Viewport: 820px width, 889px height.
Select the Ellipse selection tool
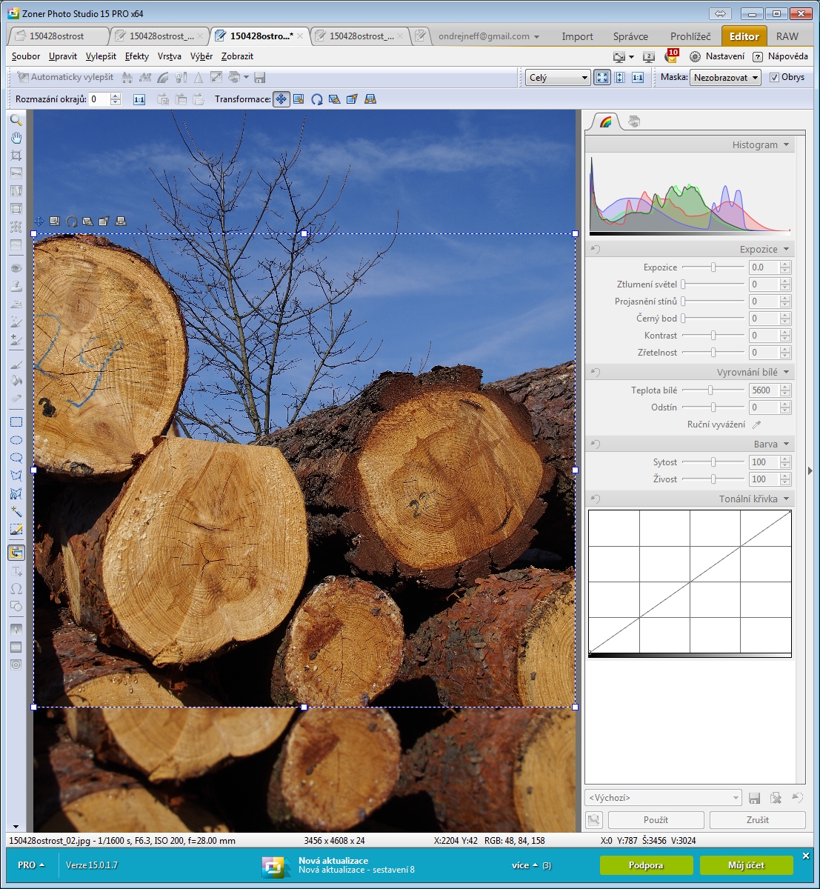tap(16, 440)
